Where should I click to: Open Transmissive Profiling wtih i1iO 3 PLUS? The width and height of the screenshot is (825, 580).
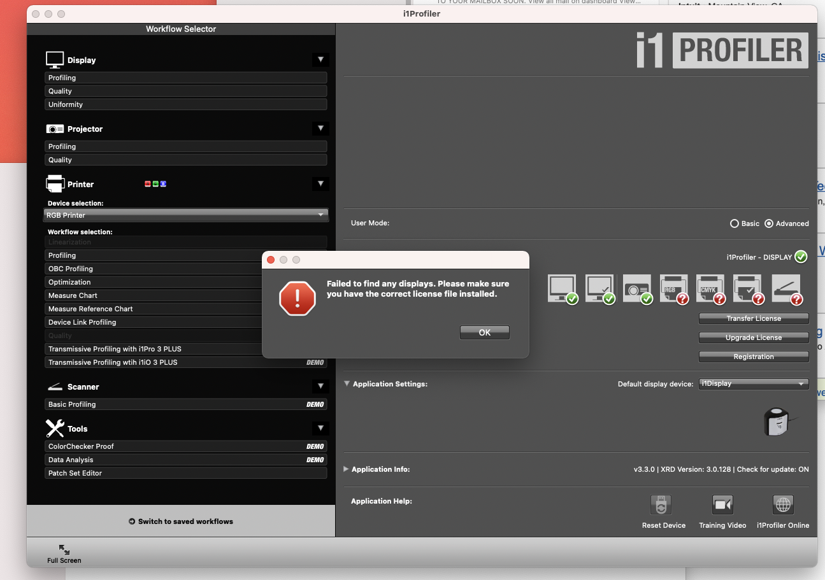point(186,362)
